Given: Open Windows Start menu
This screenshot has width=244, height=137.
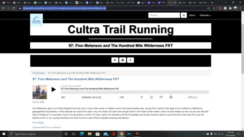Looking at the screenshot, I should coord(3,134).
